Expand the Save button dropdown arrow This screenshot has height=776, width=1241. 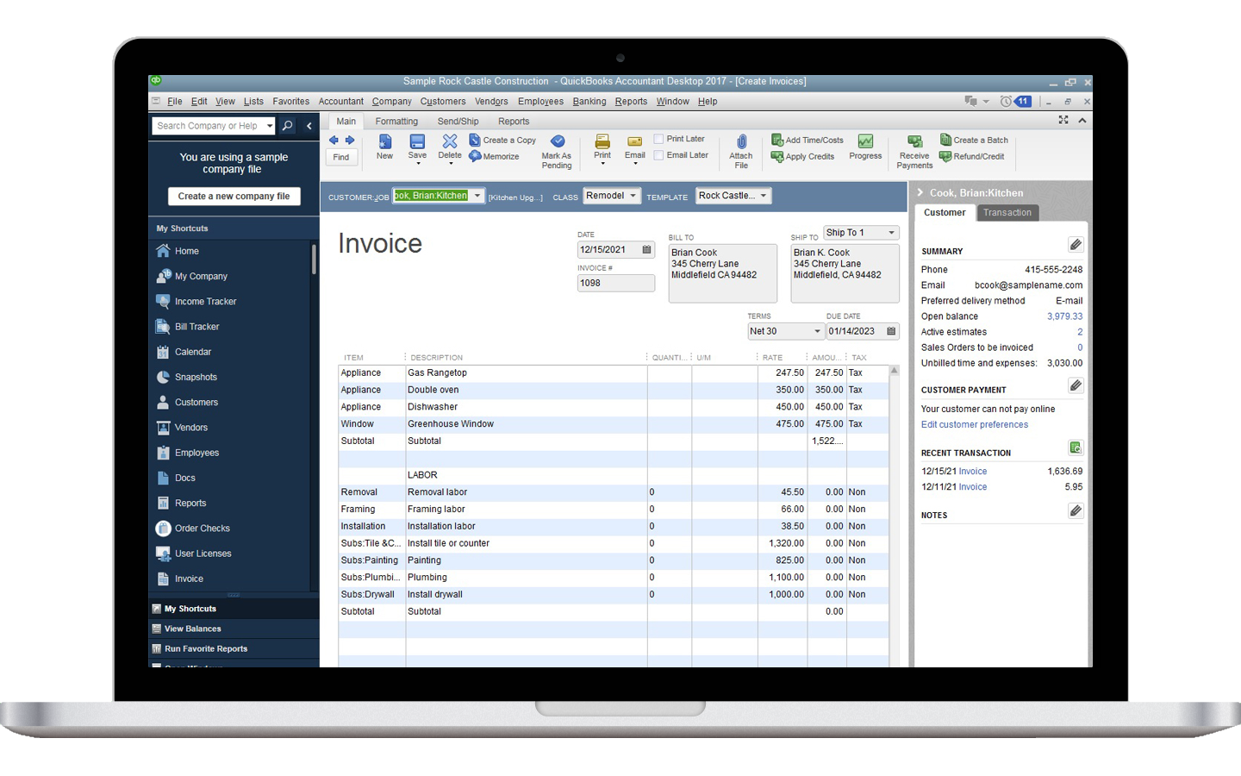418,163
